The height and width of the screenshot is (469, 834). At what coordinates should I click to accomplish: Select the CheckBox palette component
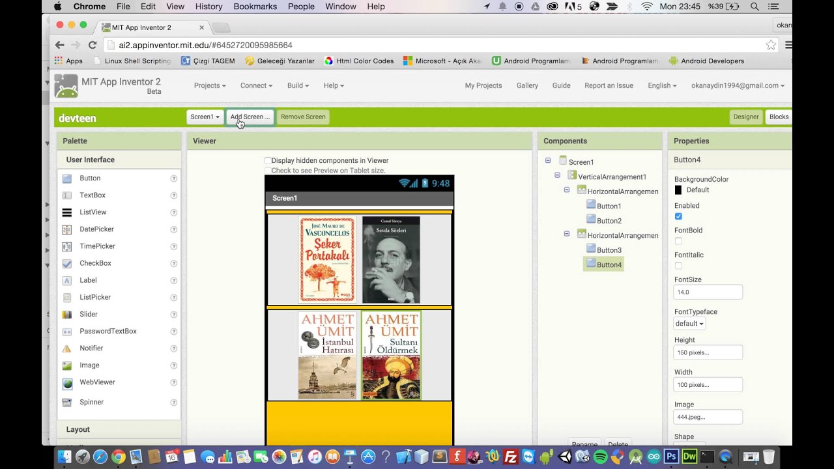pyautogui.click(x=95, y=263)
